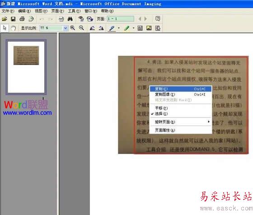253x215 pixels.
Task: Activate the Select arrow tool
Action: 5,28
